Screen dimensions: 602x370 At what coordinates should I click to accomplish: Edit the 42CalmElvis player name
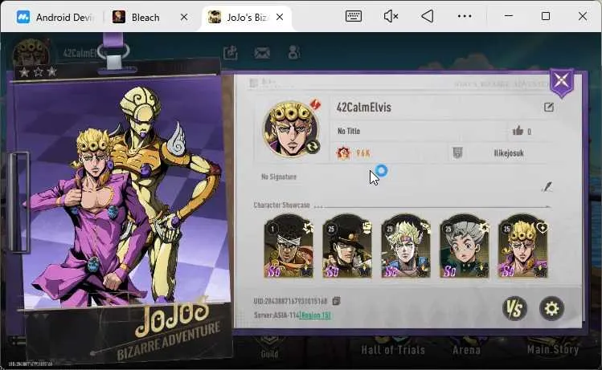coord(549,107)
